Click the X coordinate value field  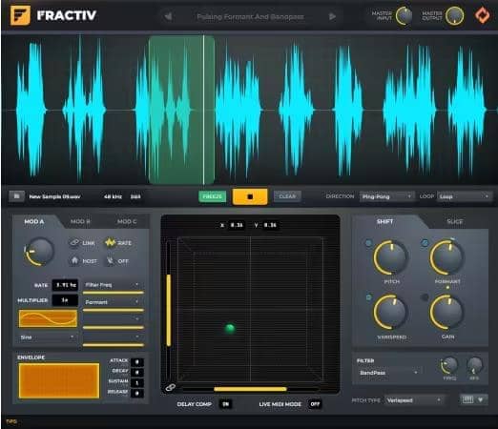[x=237, y=225]
